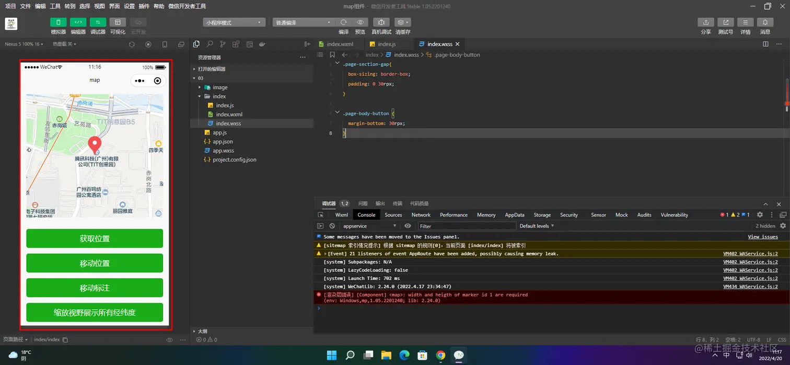Open the 消息 notifications bell

(765, 22)
